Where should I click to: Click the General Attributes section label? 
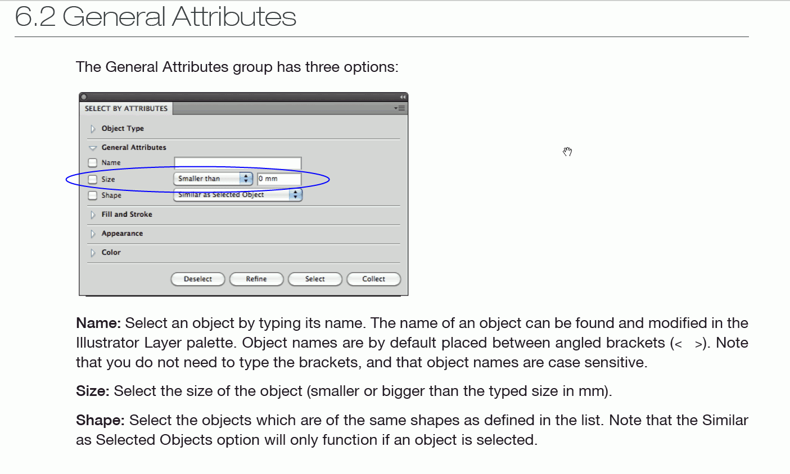point(134,148)
